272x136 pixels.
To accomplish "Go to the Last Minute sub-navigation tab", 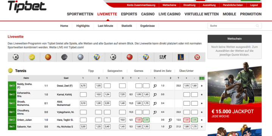I will click(x=105, y=26).
